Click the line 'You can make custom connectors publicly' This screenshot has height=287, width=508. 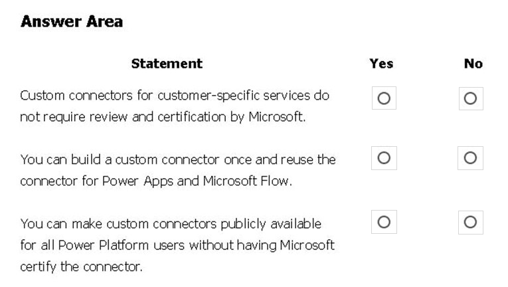[x=171, y=224]
